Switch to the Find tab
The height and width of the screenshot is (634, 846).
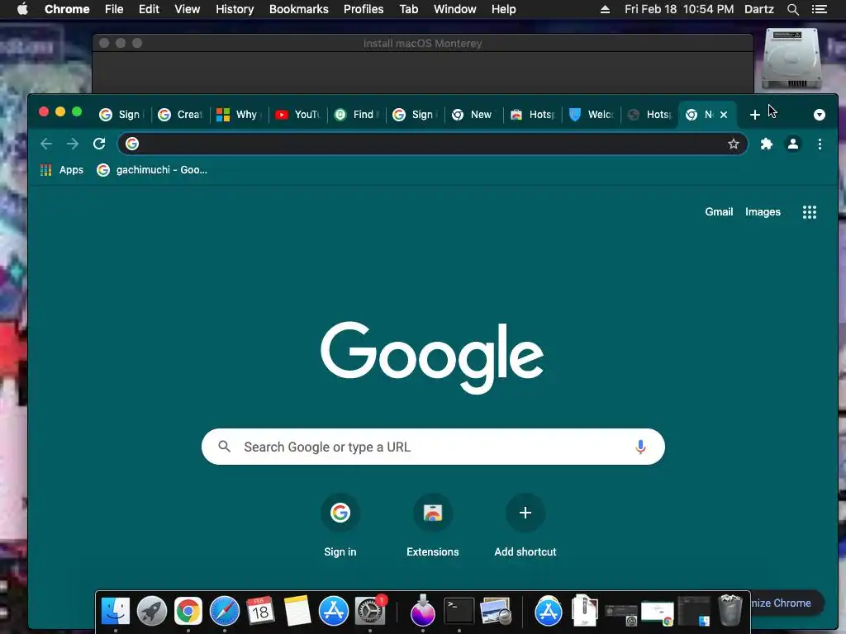357,114
